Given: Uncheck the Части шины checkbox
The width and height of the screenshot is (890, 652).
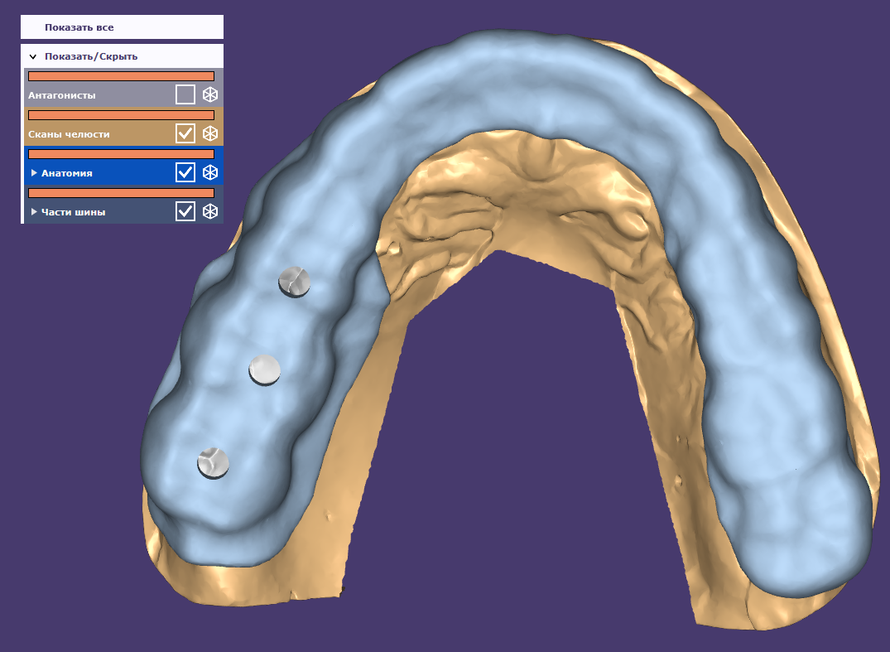Looking at the screenshot, I should [x=185, y=211].
